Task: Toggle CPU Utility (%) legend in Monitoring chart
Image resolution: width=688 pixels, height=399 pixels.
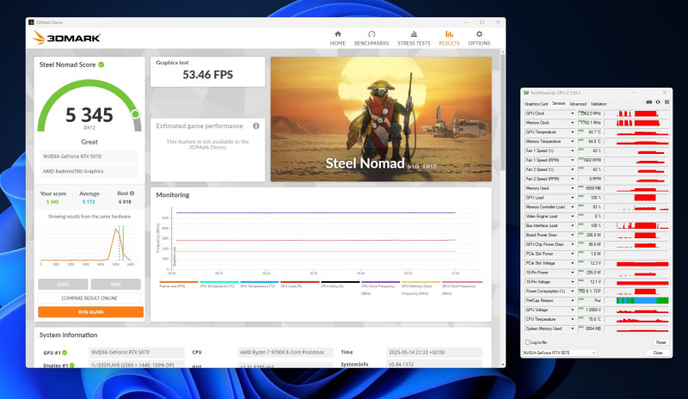Action: [x=340, y=285]
